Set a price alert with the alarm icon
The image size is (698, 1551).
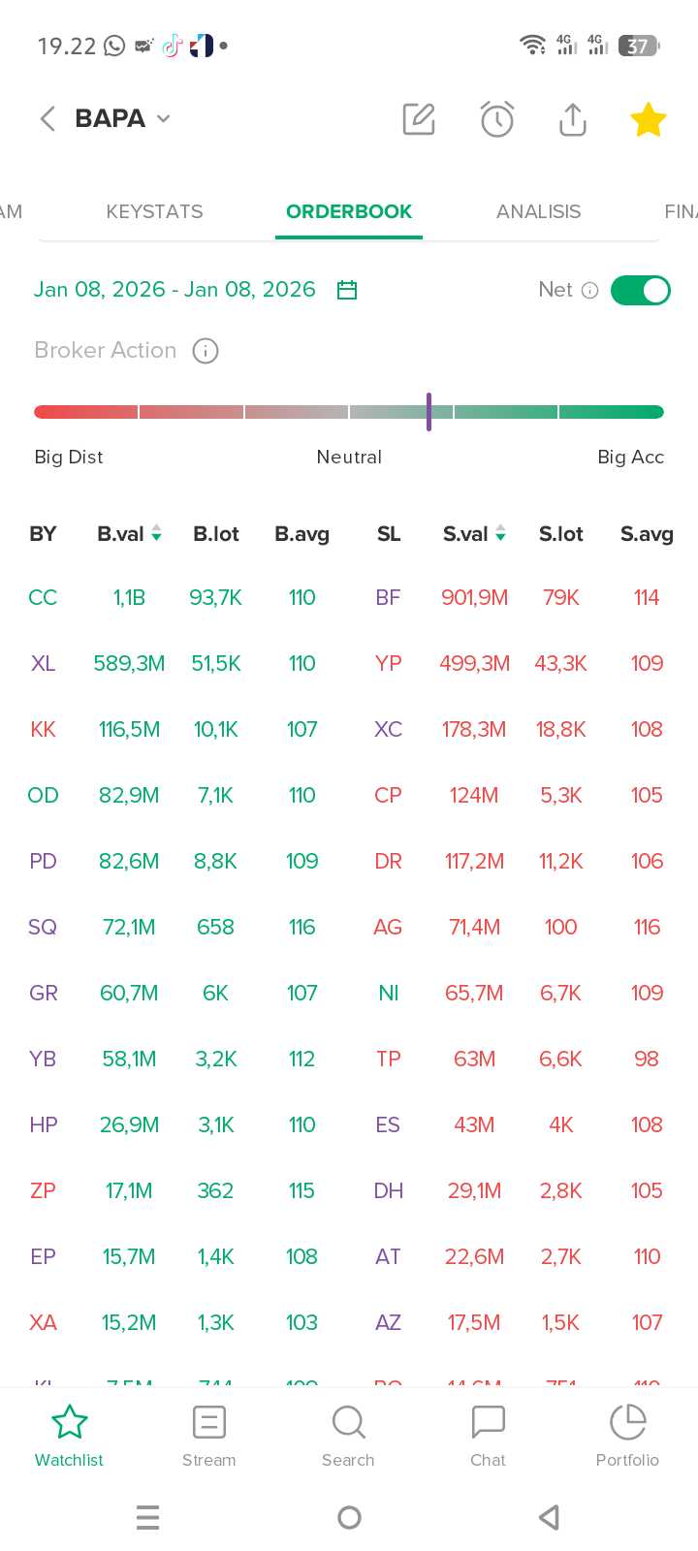pyautogui.click(x=497, y=119)
